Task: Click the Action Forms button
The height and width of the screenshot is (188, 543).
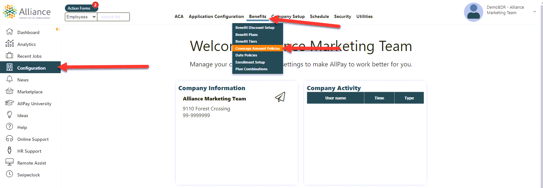Action: point(79,8)
